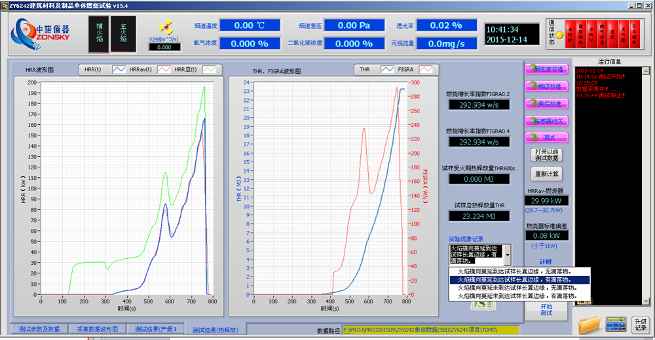Screen dimensions: 655x340
Task: Click the FIGRA0.4 value 292.934 w/s
Action: click(x=479, y=142)
